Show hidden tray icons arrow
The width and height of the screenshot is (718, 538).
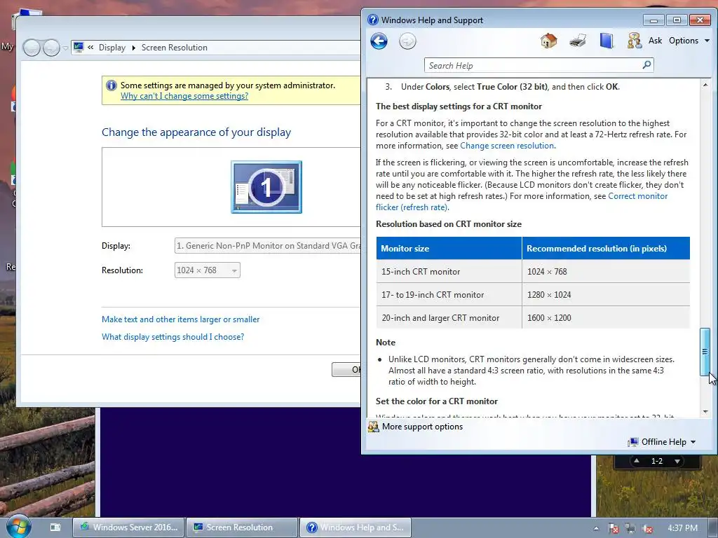tap(596, 528)
